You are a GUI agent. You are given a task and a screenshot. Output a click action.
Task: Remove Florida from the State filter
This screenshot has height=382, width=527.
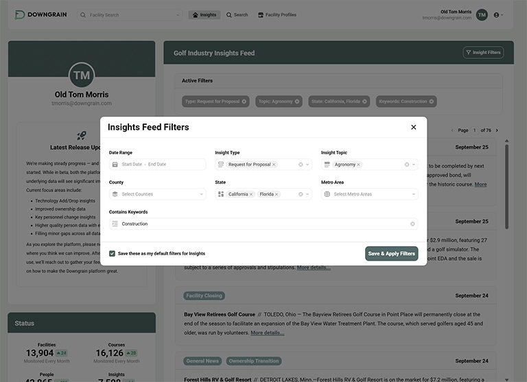tap(277, 194)
